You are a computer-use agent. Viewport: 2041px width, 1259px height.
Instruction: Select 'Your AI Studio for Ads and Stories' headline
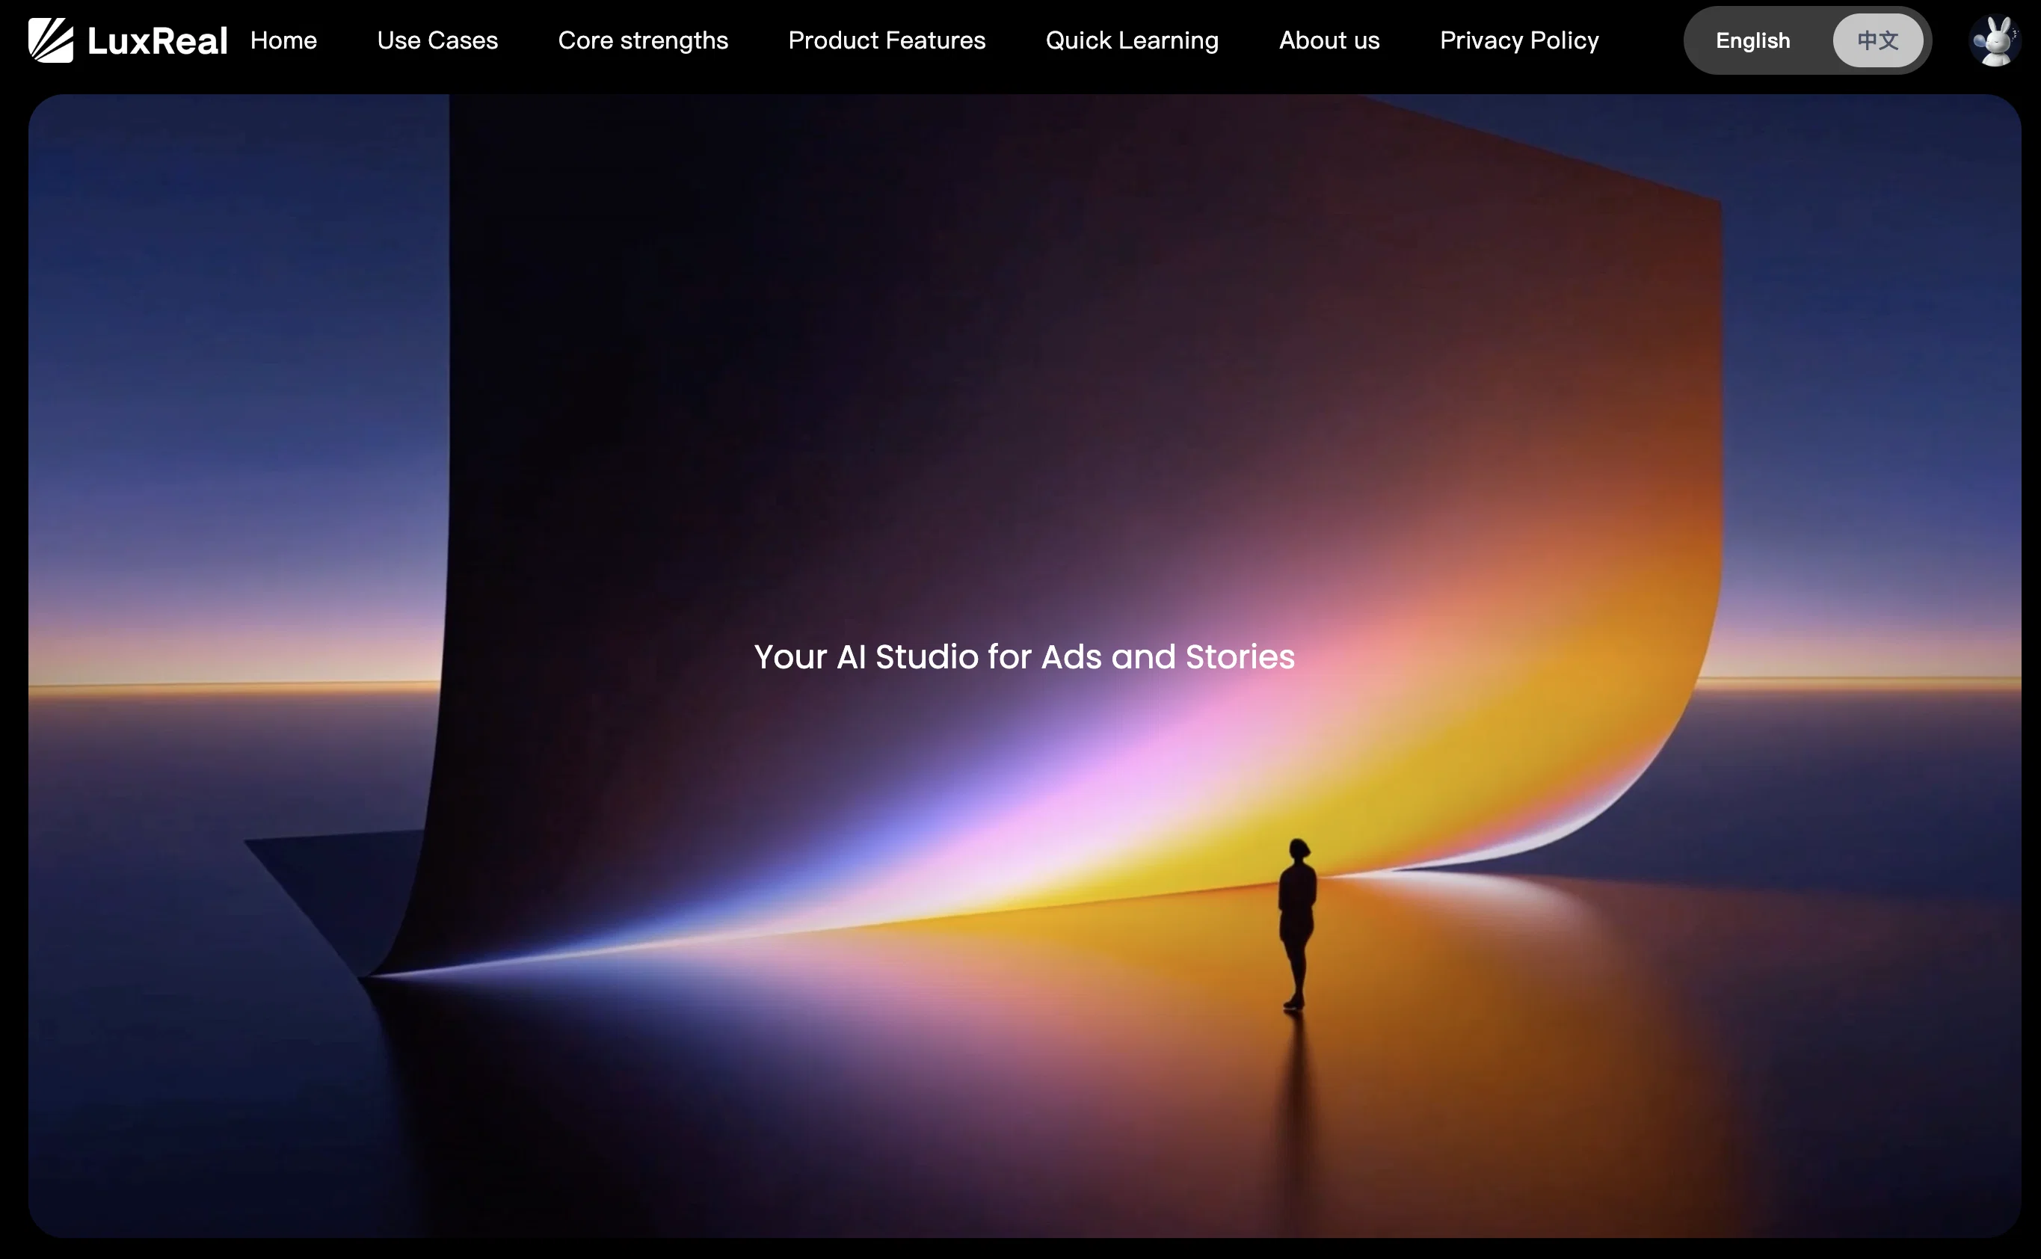(1024, 657)
